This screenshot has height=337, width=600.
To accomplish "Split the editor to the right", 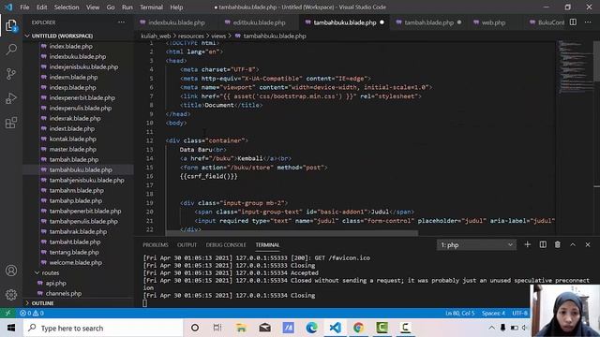I will (x=573, y=22).
